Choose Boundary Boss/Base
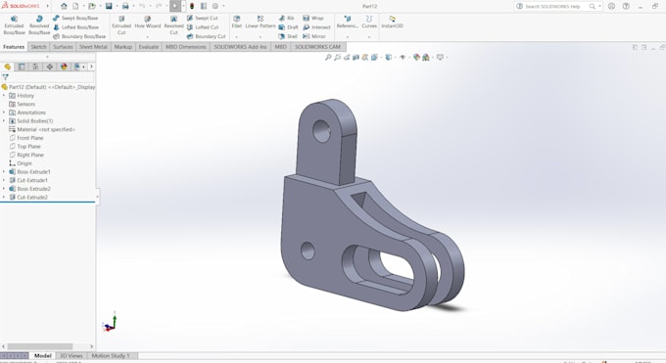Screen dimensions: 666x363 click(79, 36)
